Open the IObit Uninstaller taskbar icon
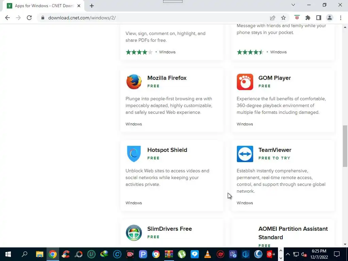 click(x=91, y=254)
